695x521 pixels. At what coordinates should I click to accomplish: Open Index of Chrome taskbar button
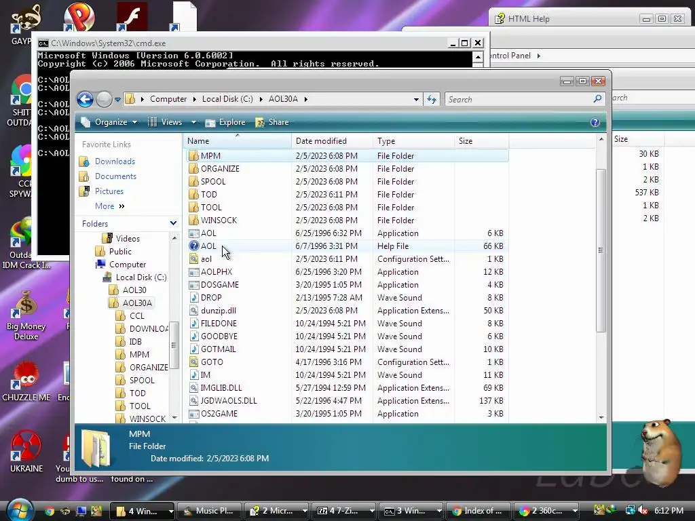point(478,511)
